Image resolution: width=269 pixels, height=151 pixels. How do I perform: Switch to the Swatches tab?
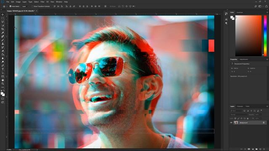[240, 12]
